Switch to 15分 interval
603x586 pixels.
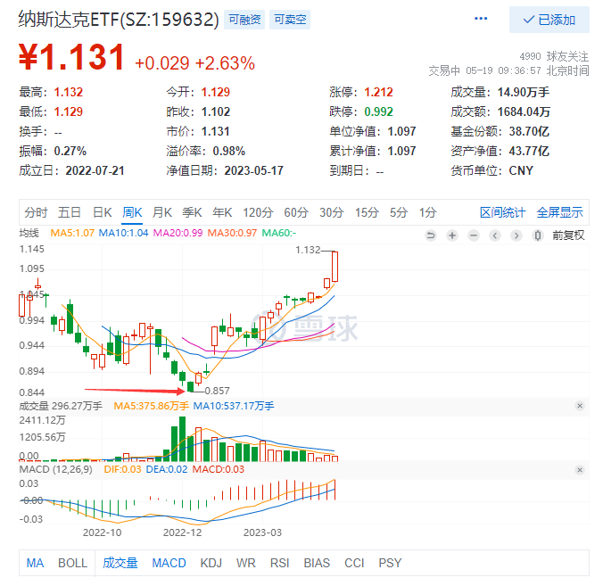pyautogui.click(x=367, y=212)
